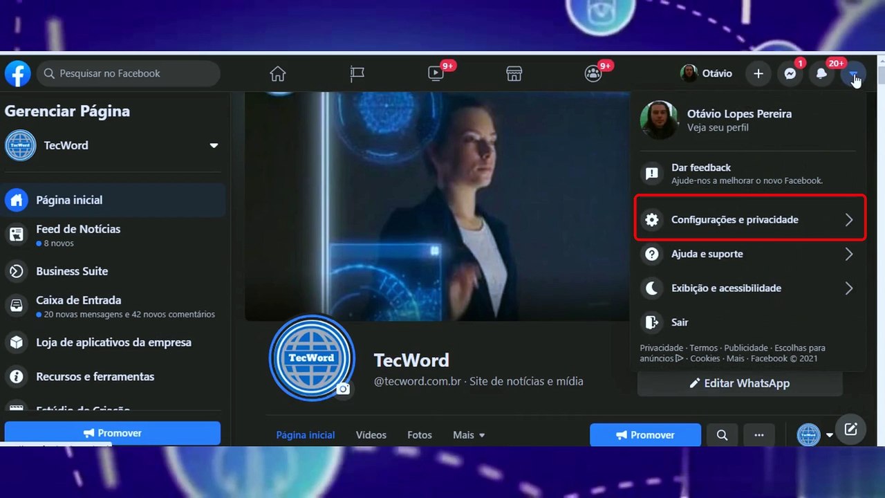Select Dar feedback menu entry
Viewport: 885px width, 498px height.
pos(748,174)
